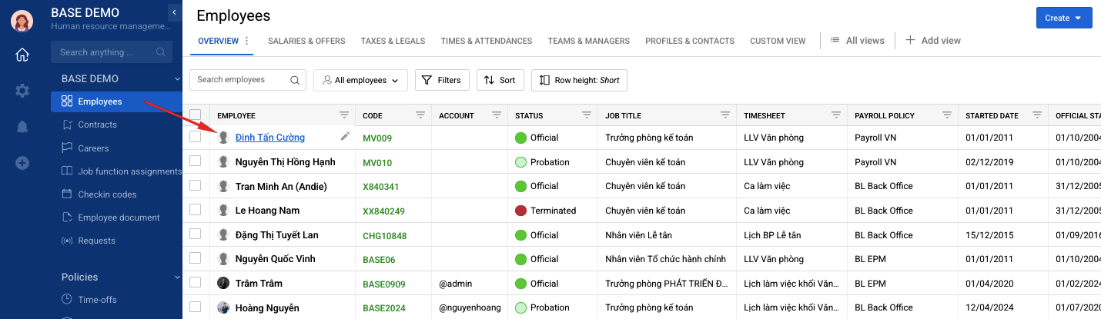The image size is (1101, 319).
Task: Open the Create button dropdown
Action: click(x=1064, y=18)
